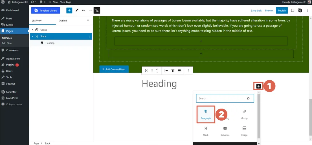Screen dimensions: 312x145
Task: Undo the last change
Action: coord(84,10)
